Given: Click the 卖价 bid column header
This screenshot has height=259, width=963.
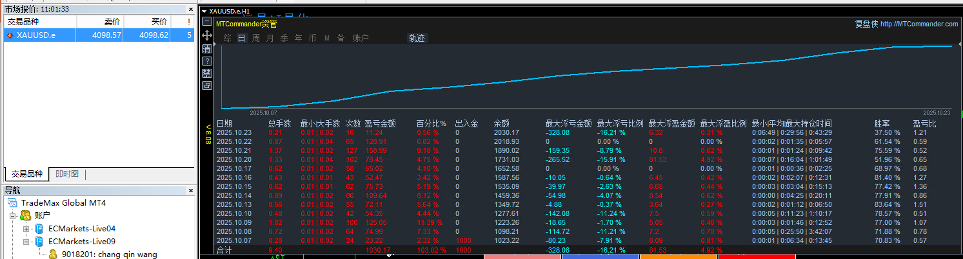Looking at the screenshot, I should pyautogui.click(x=100, y=21).
